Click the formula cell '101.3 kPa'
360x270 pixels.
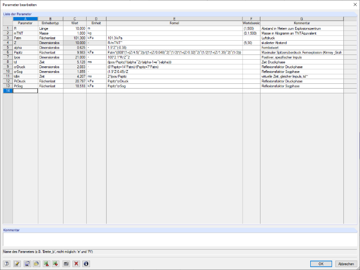174,38
